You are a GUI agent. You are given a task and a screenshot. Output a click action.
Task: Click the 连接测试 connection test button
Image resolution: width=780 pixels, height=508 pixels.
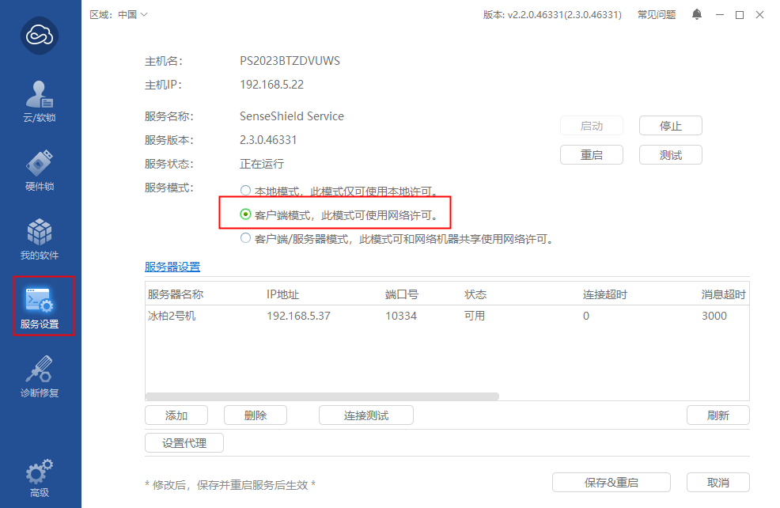[365, 415]
